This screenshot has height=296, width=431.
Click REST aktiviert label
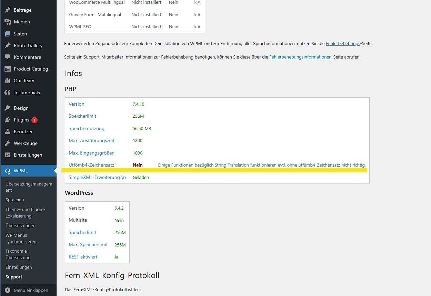(83, 257)
